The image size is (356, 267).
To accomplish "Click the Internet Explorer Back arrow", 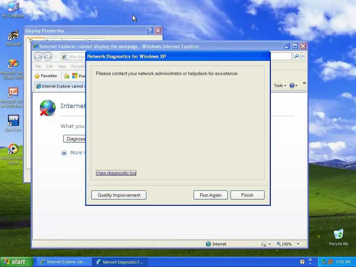I will tap(38, 57).
